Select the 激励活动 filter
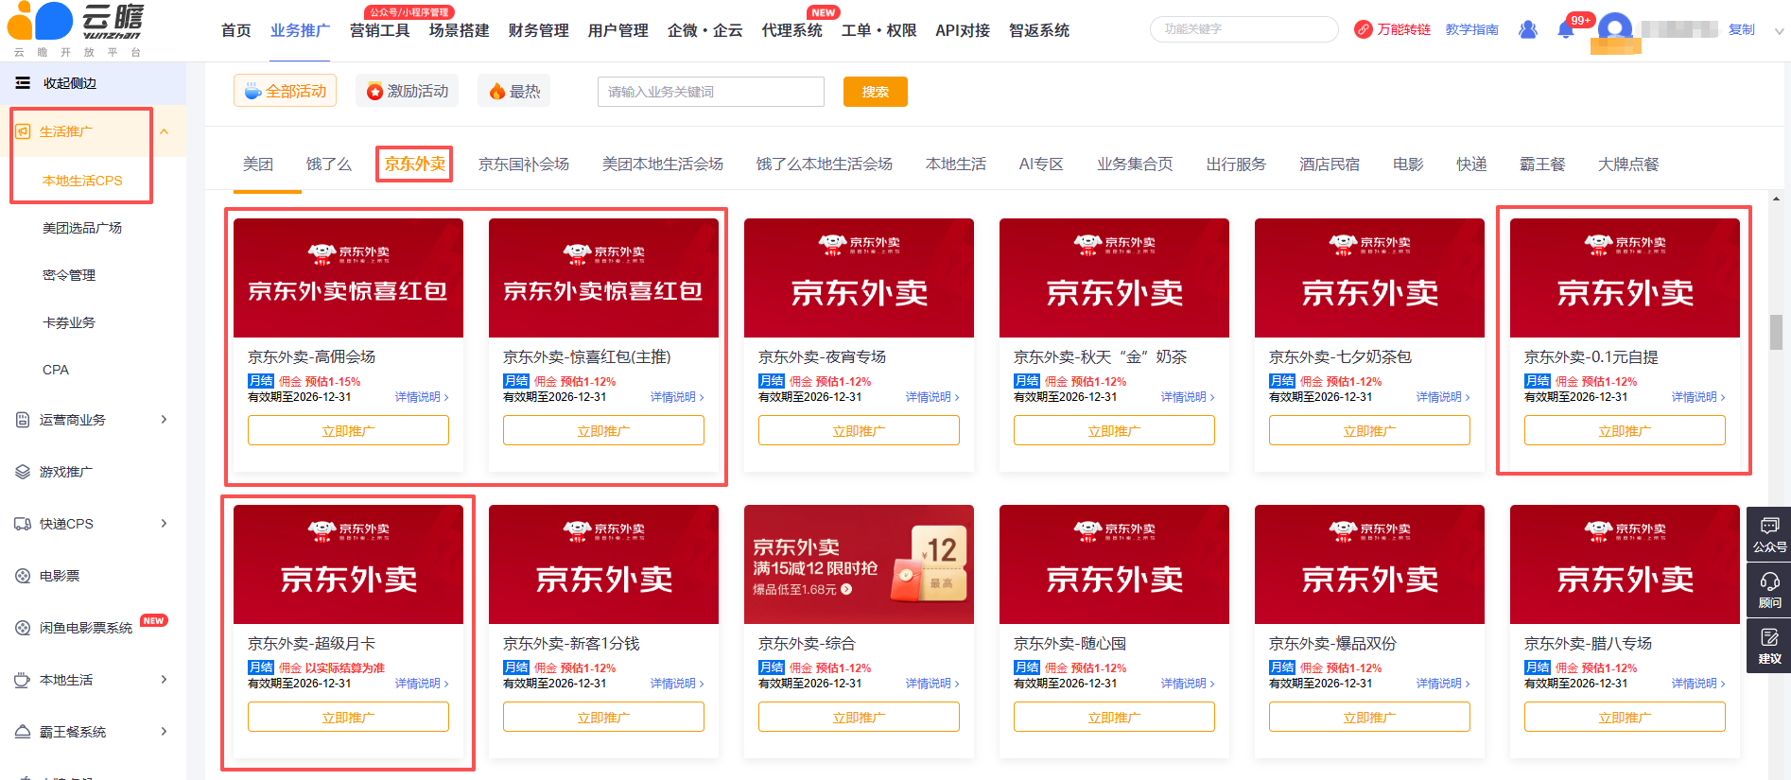Screen dimensions: 1791x780 (408, 91)
